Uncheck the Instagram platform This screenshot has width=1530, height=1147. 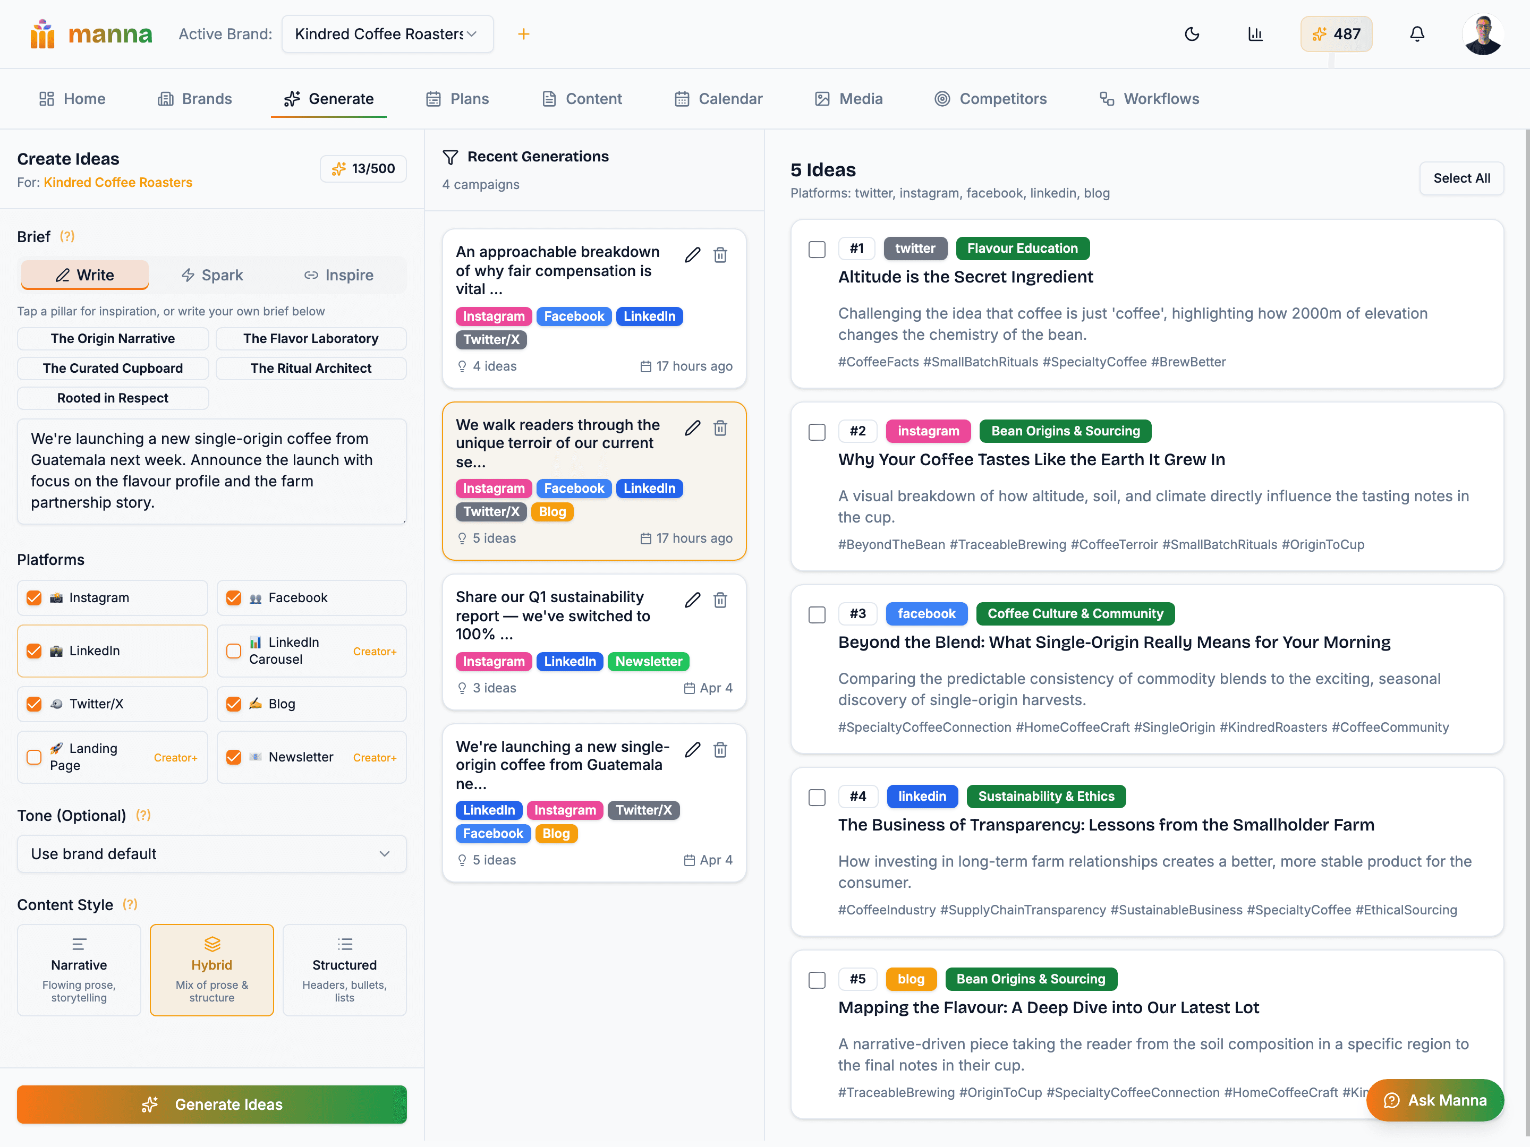[x=33, y=597]
